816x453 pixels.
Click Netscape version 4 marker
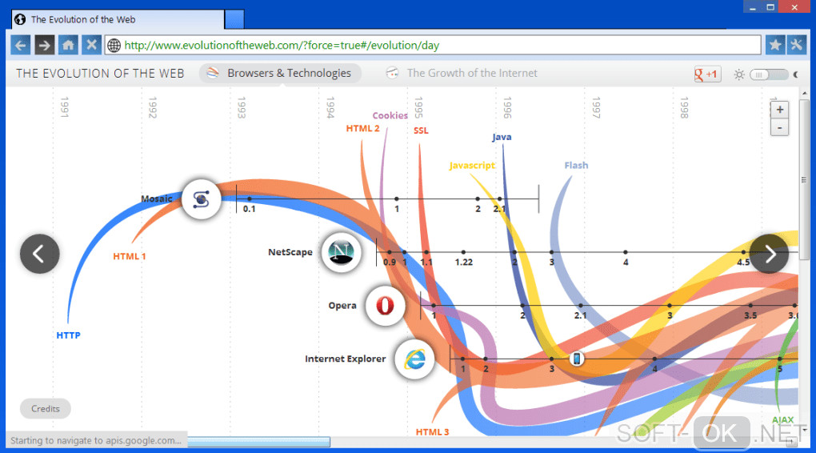coord(626,253)
